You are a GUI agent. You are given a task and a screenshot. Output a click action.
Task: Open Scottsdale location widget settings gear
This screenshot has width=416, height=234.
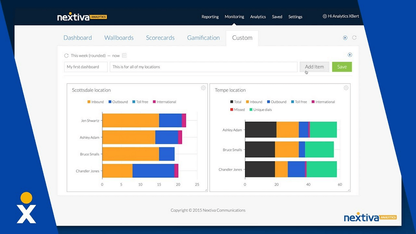203,88
